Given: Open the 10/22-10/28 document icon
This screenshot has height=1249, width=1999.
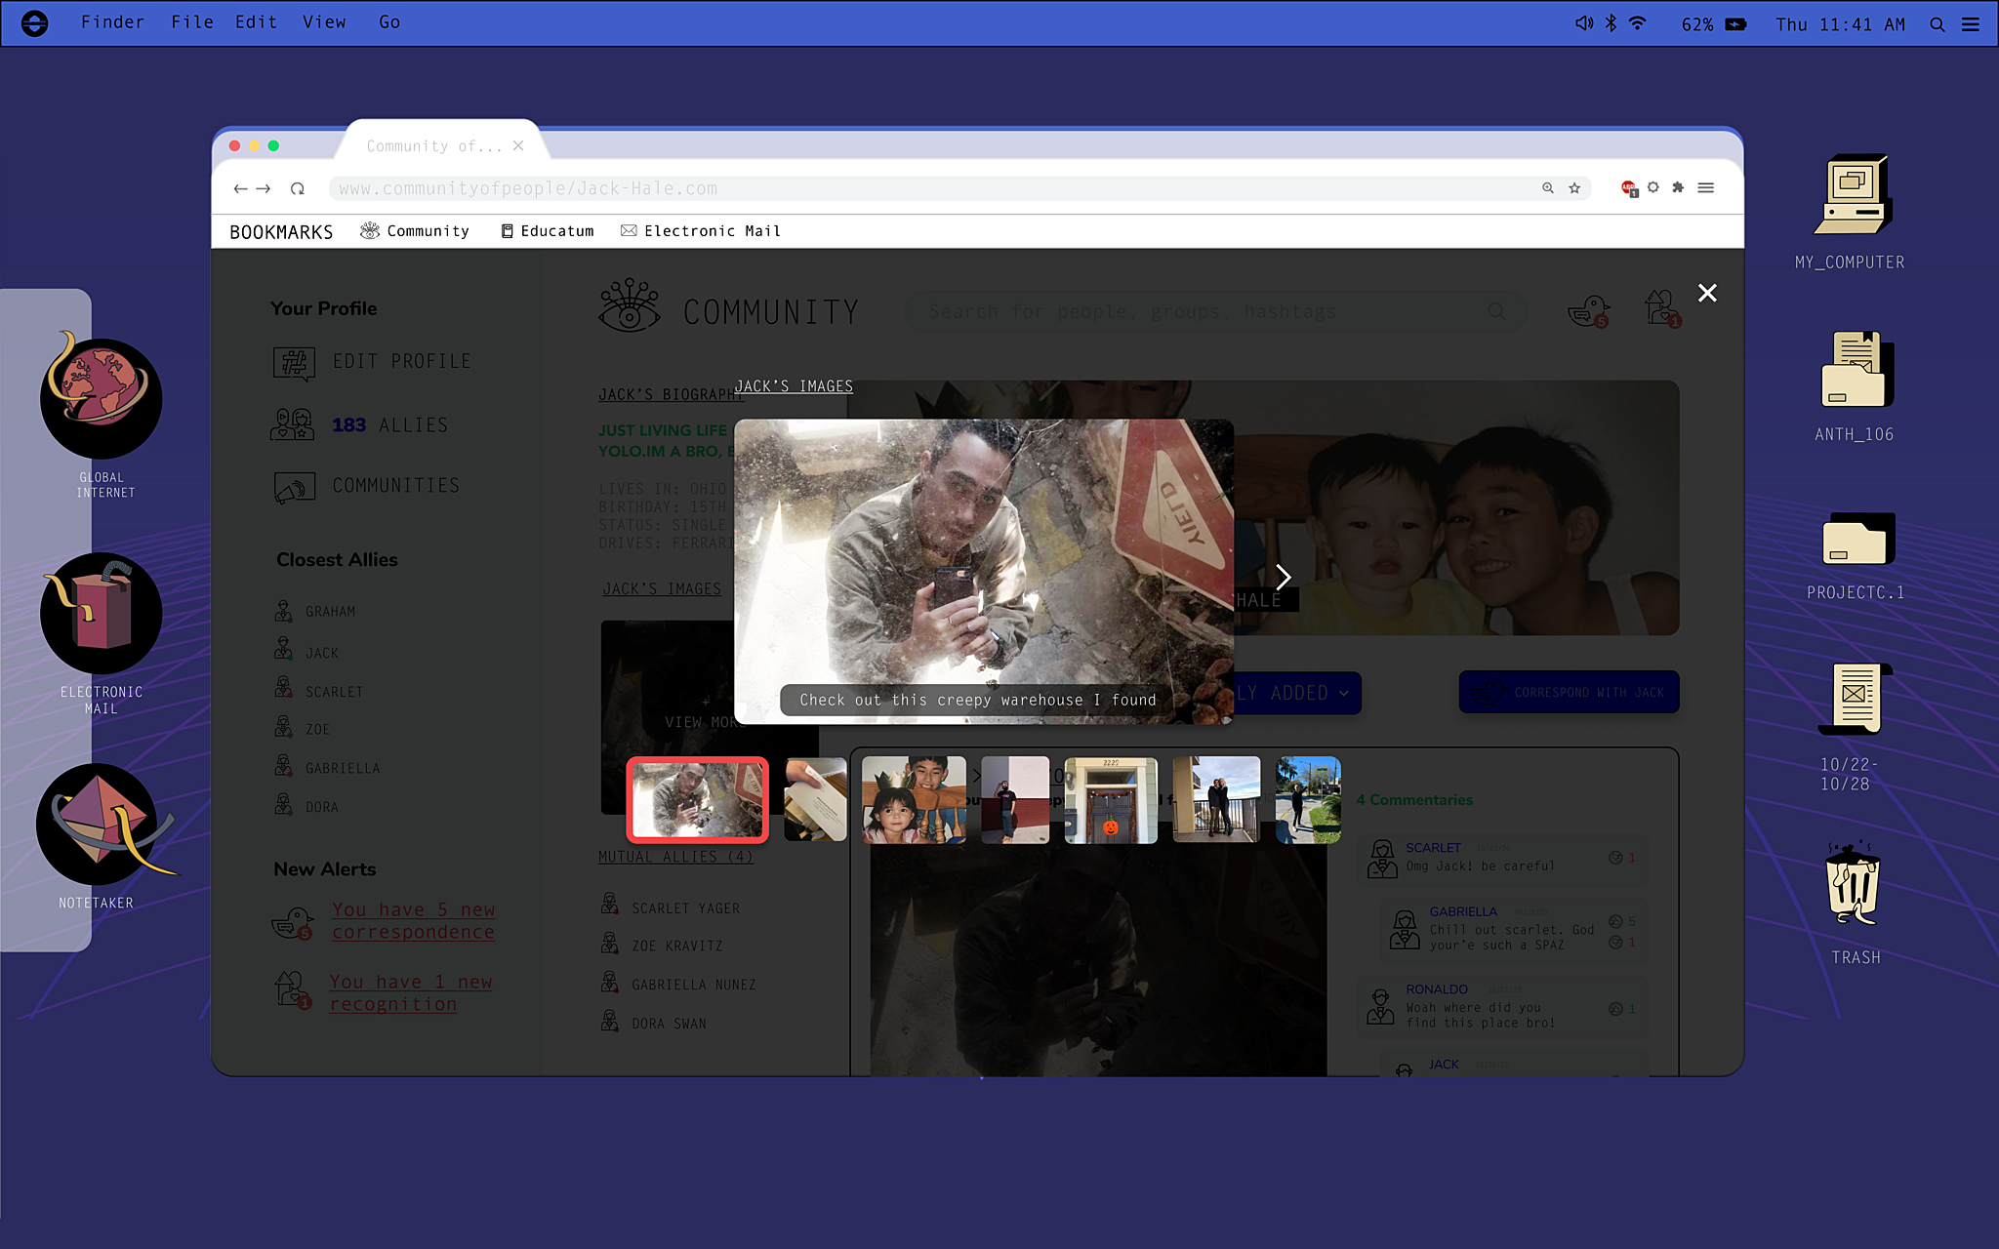Looking at the screenshot, I should [1856, 699].
